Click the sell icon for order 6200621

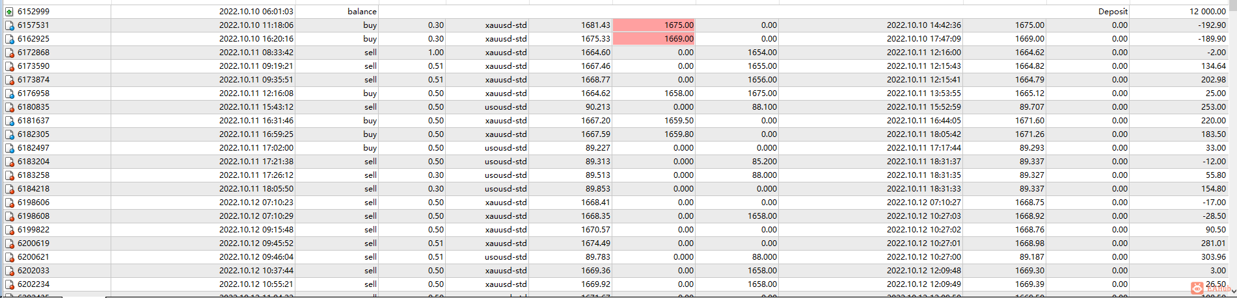pyautogui.click(x=9, y=257)
